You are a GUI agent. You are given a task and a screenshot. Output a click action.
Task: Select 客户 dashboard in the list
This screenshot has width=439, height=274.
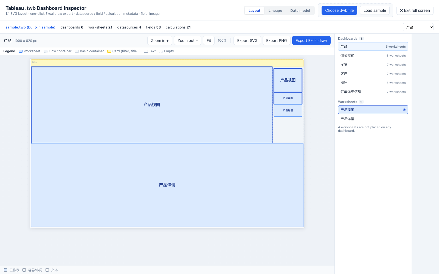(373, 74)
